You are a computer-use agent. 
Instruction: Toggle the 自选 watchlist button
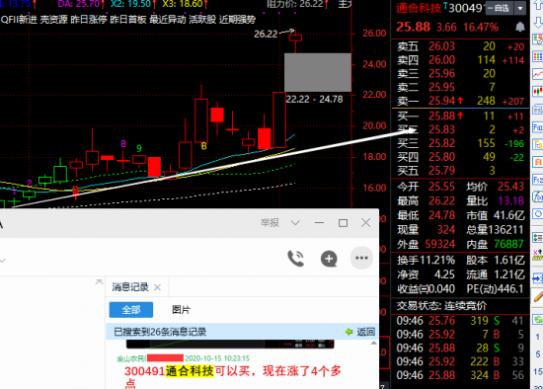499,8
